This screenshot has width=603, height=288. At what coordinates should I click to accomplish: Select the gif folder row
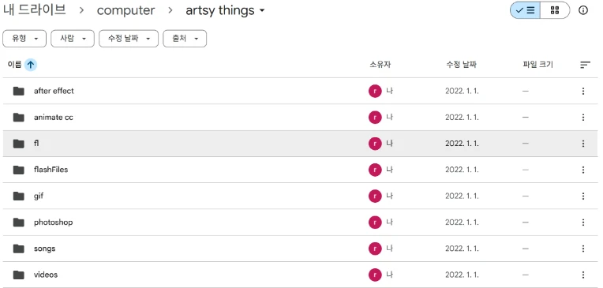301,196
